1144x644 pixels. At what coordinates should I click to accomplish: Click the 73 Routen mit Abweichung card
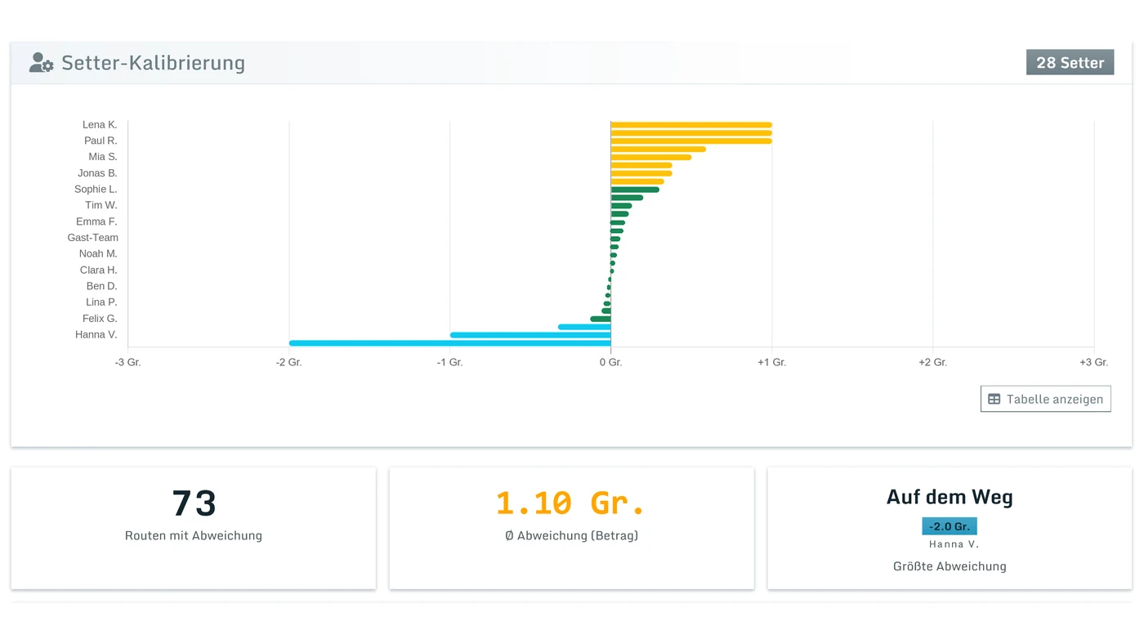click(194, 528)
